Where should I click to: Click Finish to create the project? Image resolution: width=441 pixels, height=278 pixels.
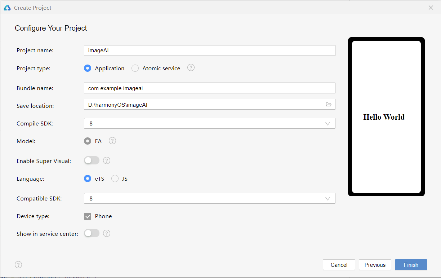pyautogui.click(x=411, y=265)
